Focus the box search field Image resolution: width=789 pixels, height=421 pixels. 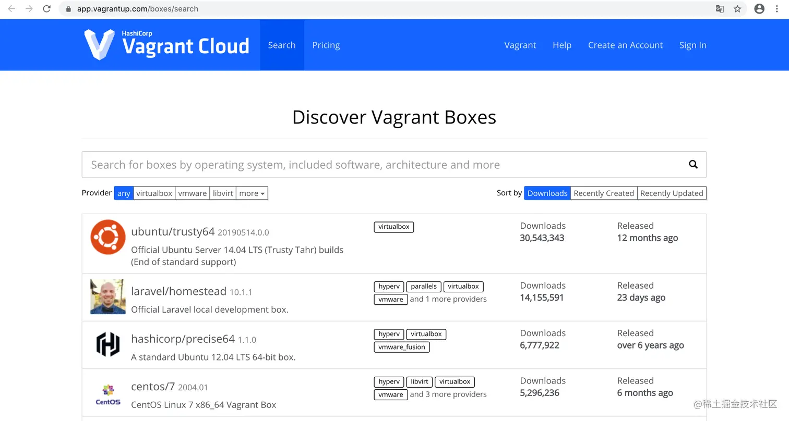pyautogui.click(x=394, y=165)
